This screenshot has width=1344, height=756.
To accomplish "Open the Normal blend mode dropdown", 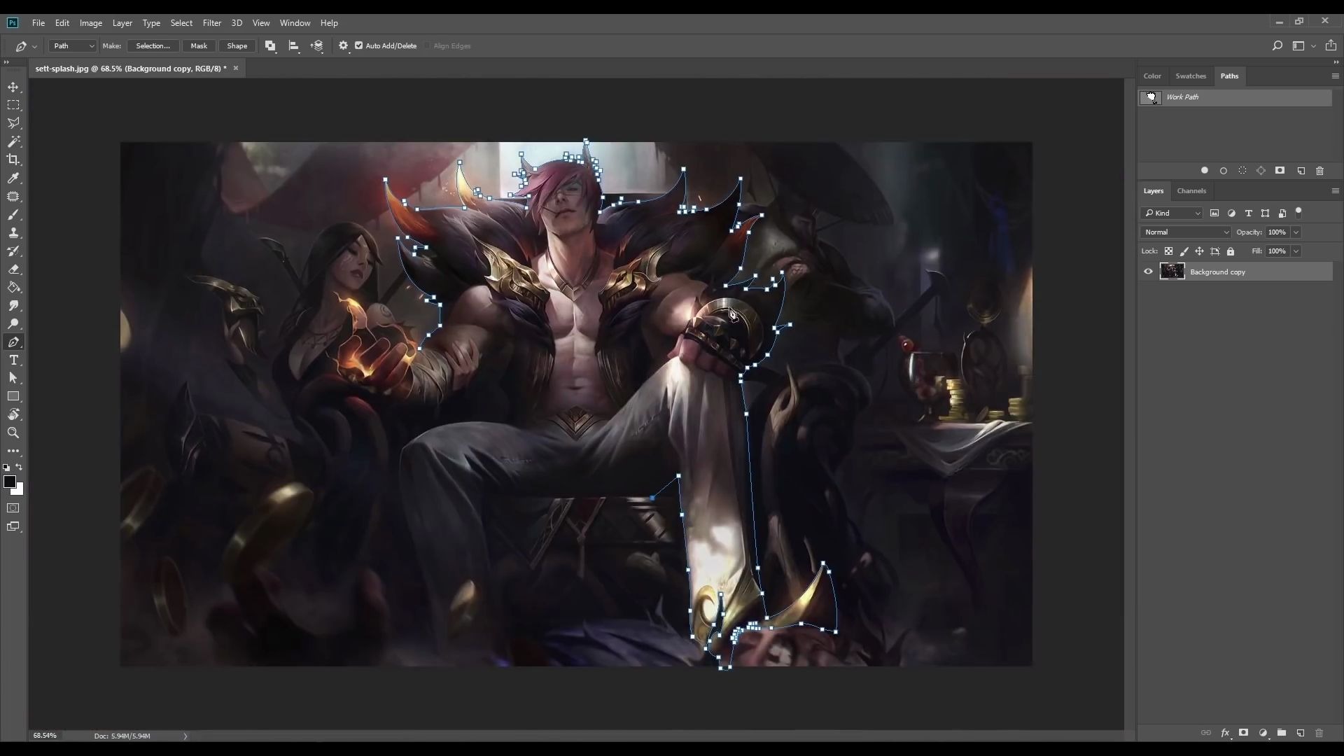I will [x=1186, y=232].
